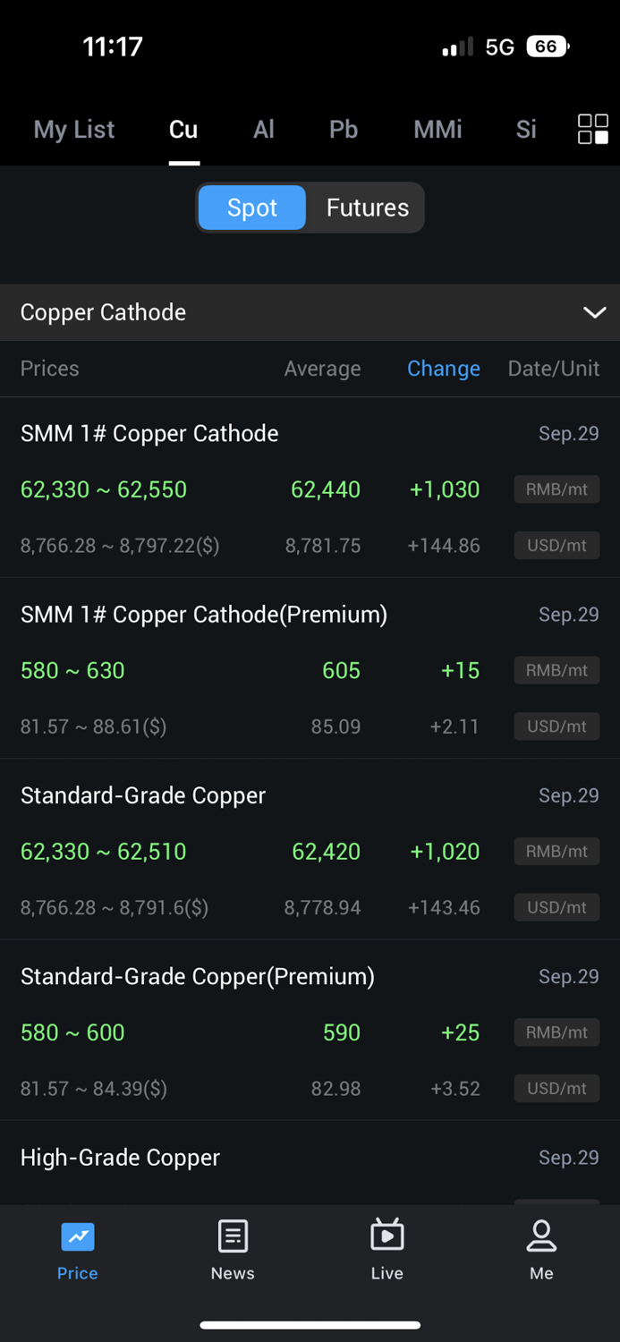This screenshot has height=1342, width=620.
Task: Tap the cellular signal indicator
Action: [x=456, y=46]
